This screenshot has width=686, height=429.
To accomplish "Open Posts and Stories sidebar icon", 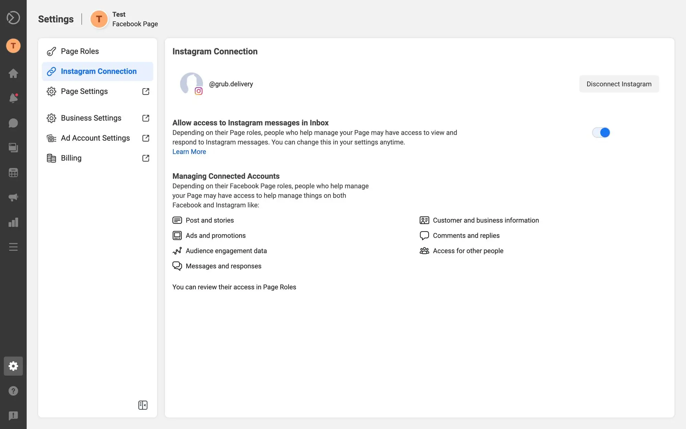I will 13,148.
